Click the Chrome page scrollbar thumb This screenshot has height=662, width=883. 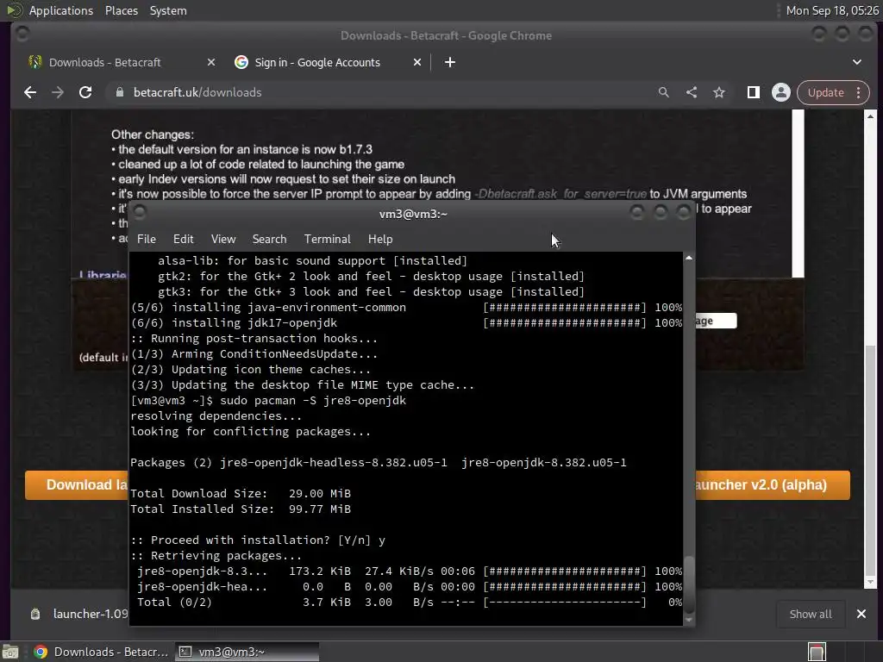pyautogui.click(x=871, y=459)
